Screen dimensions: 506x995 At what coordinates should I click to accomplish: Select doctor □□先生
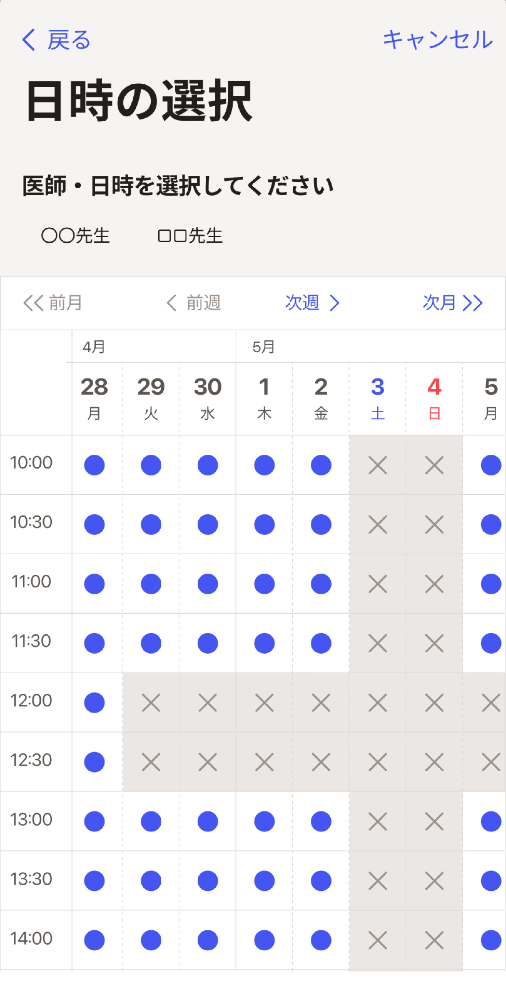(190, 236)
